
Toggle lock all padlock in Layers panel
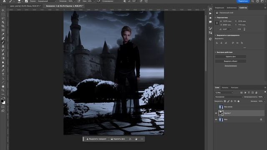238,101
